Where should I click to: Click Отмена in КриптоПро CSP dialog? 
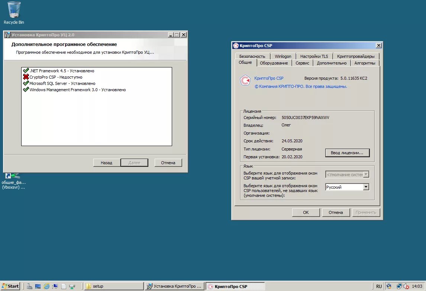tap(336, 212)
